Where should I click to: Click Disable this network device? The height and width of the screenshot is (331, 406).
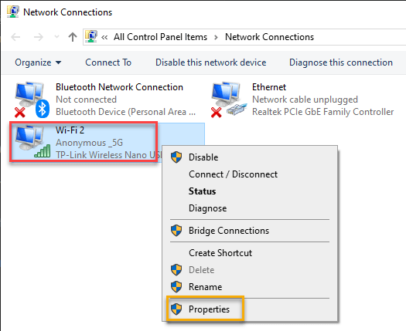click(x=211, y=62)
